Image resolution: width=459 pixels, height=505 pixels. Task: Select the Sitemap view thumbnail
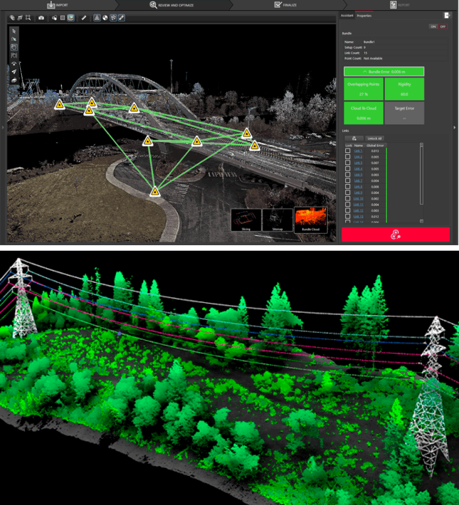click(277, 220)
